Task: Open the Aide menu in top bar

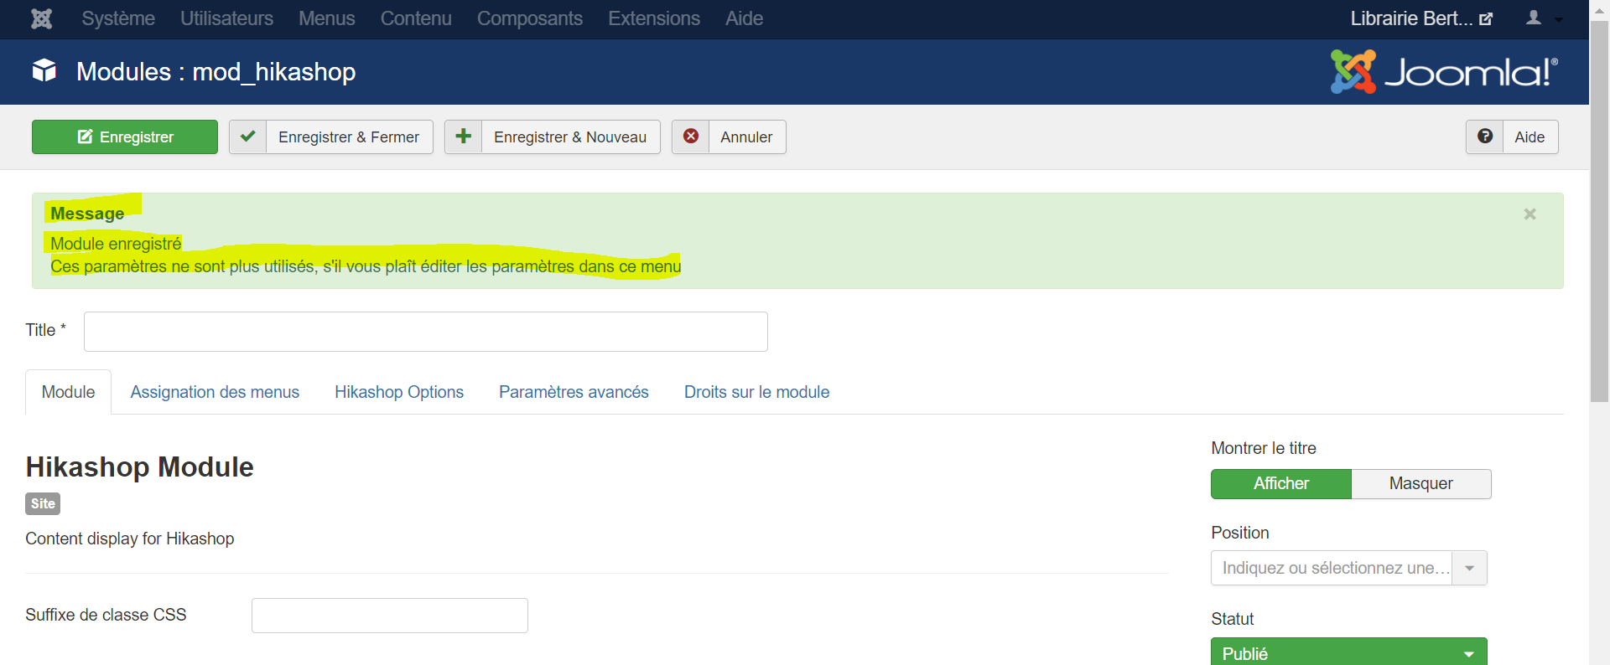Action: (745, 18)
